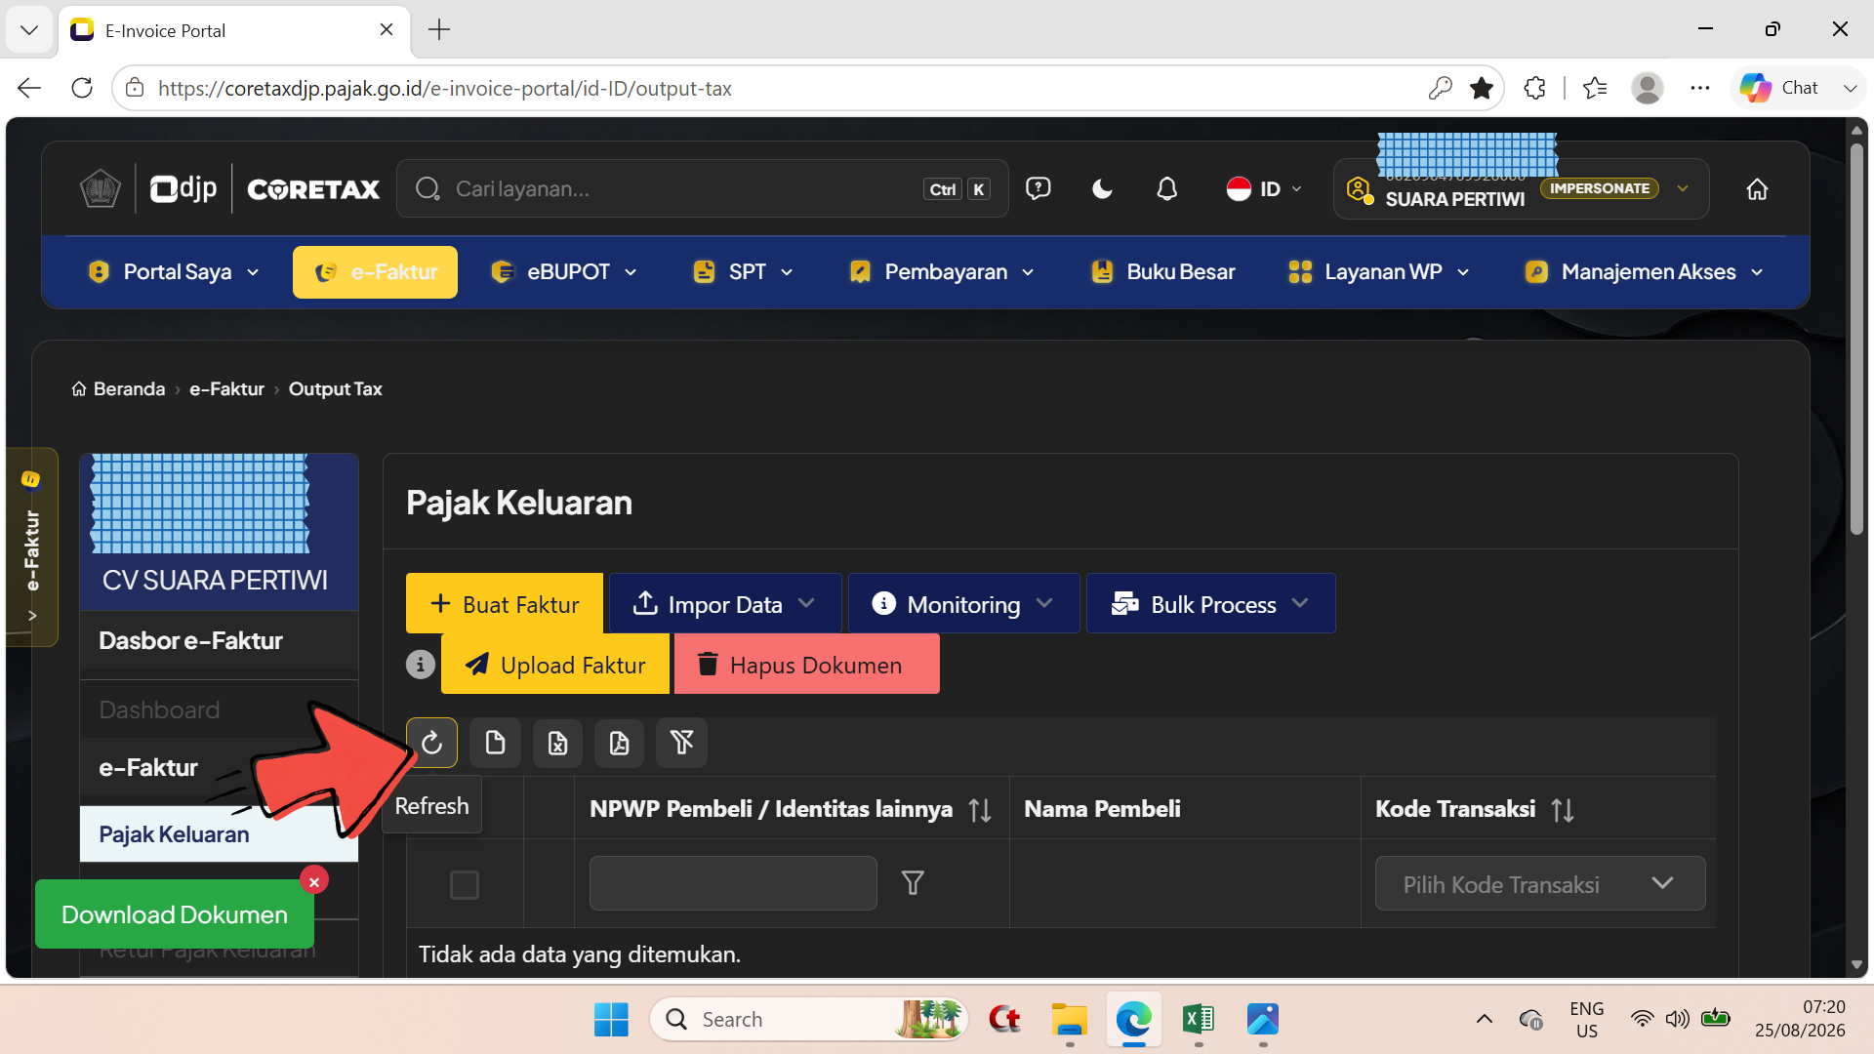Click the Upload Faktur button
The height and width of the screenshot is (1054, 1874).
pyautogui.click(x=555, y=664)
